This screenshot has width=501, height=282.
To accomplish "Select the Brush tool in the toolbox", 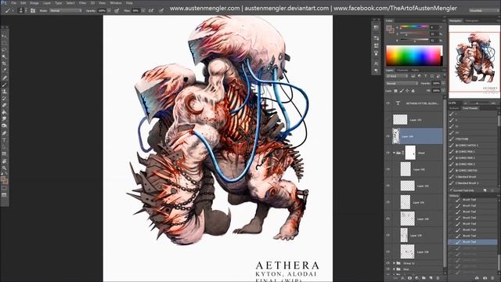I will (x=4, y=85).
